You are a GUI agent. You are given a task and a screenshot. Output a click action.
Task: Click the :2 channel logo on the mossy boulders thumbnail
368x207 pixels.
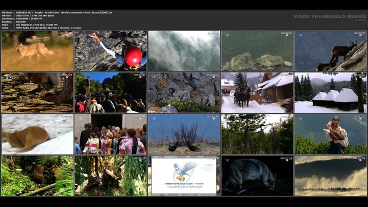point(227,35)
